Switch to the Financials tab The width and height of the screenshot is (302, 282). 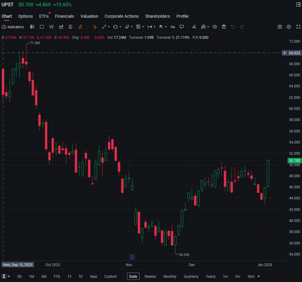(64, 16)
